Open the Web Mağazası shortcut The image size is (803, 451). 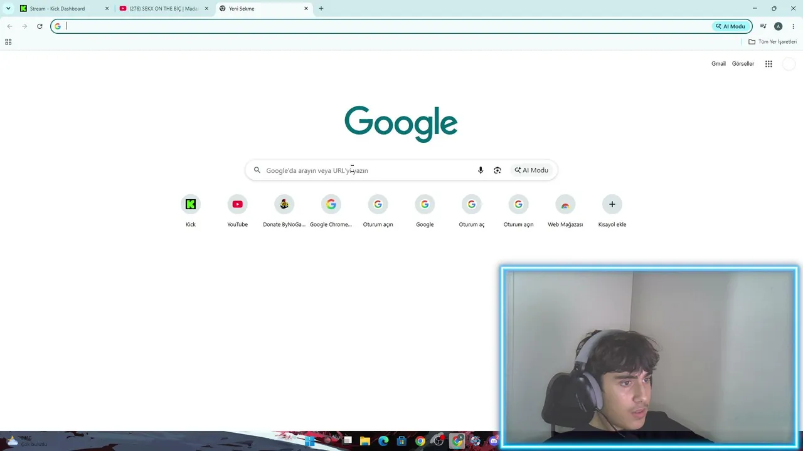(x=565, y=211)
